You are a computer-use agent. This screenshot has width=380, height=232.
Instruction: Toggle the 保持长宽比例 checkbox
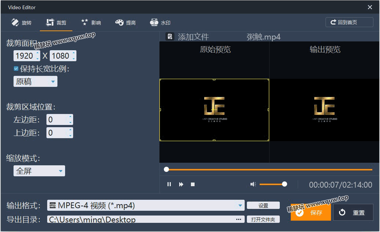16,69
